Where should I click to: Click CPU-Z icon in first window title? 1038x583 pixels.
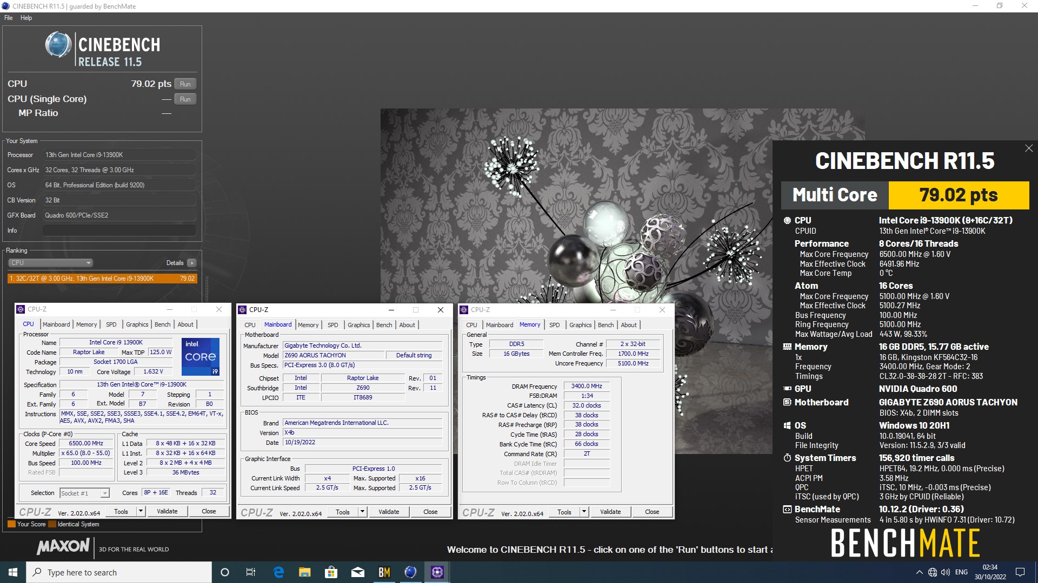pyautogui.click(x=21, y=309)
